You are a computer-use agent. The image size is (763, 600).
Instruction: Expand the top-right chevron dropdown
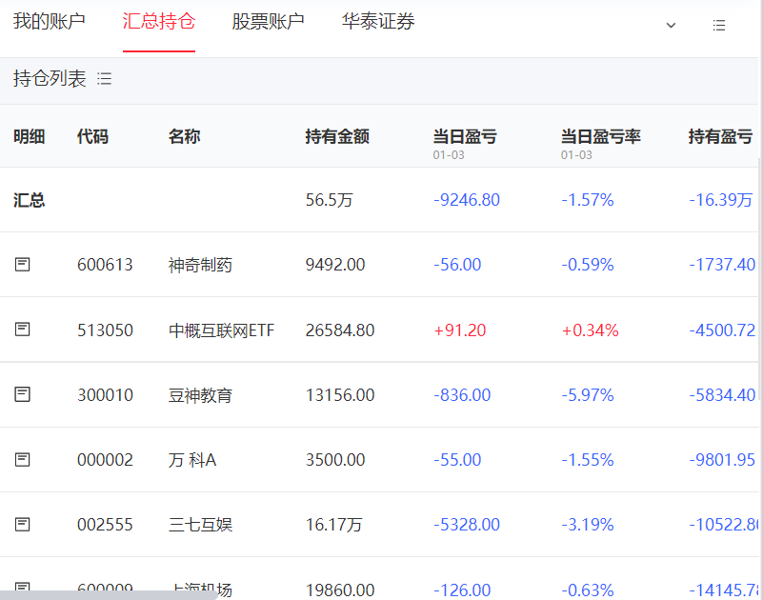pos(671,26)
